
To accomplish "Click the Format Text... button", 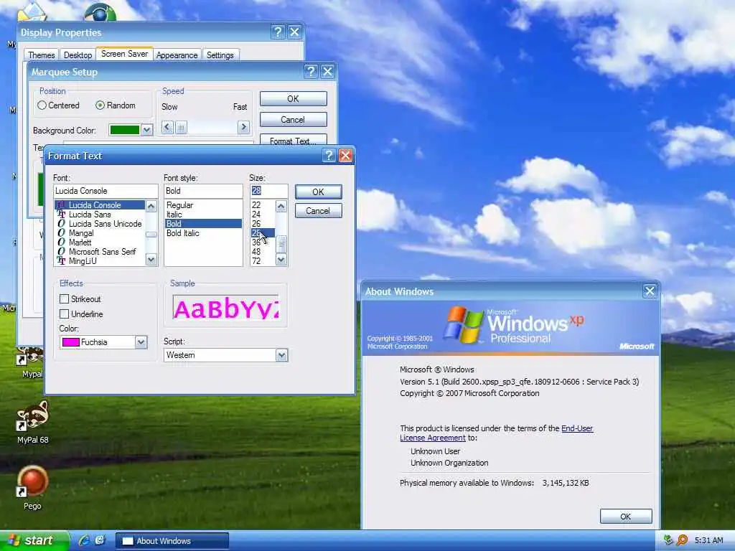I will [x=293, y=140].
